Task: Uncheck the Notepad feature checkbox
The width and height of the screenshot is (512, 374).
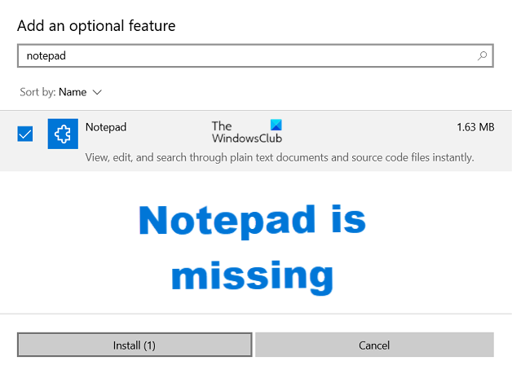Action: pos(25,134)
